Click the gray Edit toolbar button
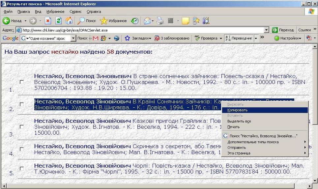 coord(171,21)
